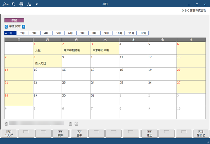Select January 2 年末年始休暇 cell
Viewport: 210px width, 144px height.
tap(76, 48)
